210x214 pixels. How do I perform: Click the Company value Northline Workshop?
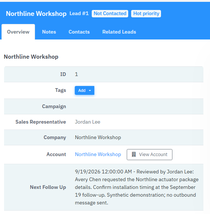pyautogui.click(x=98, y=137)
